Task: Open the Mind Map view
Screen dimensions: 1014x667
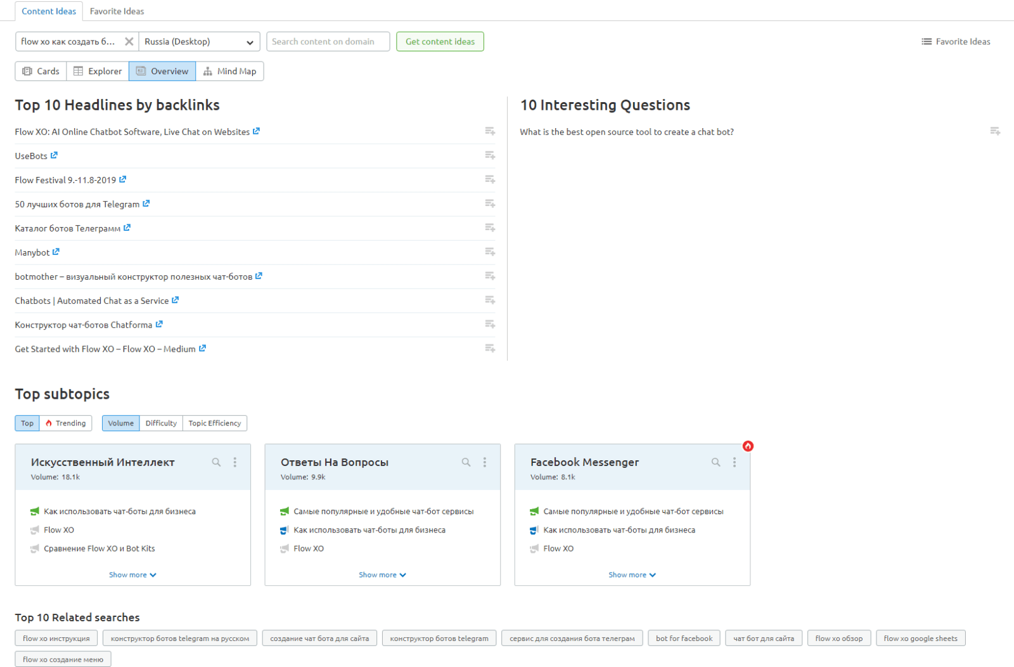Action: point(229,71)
